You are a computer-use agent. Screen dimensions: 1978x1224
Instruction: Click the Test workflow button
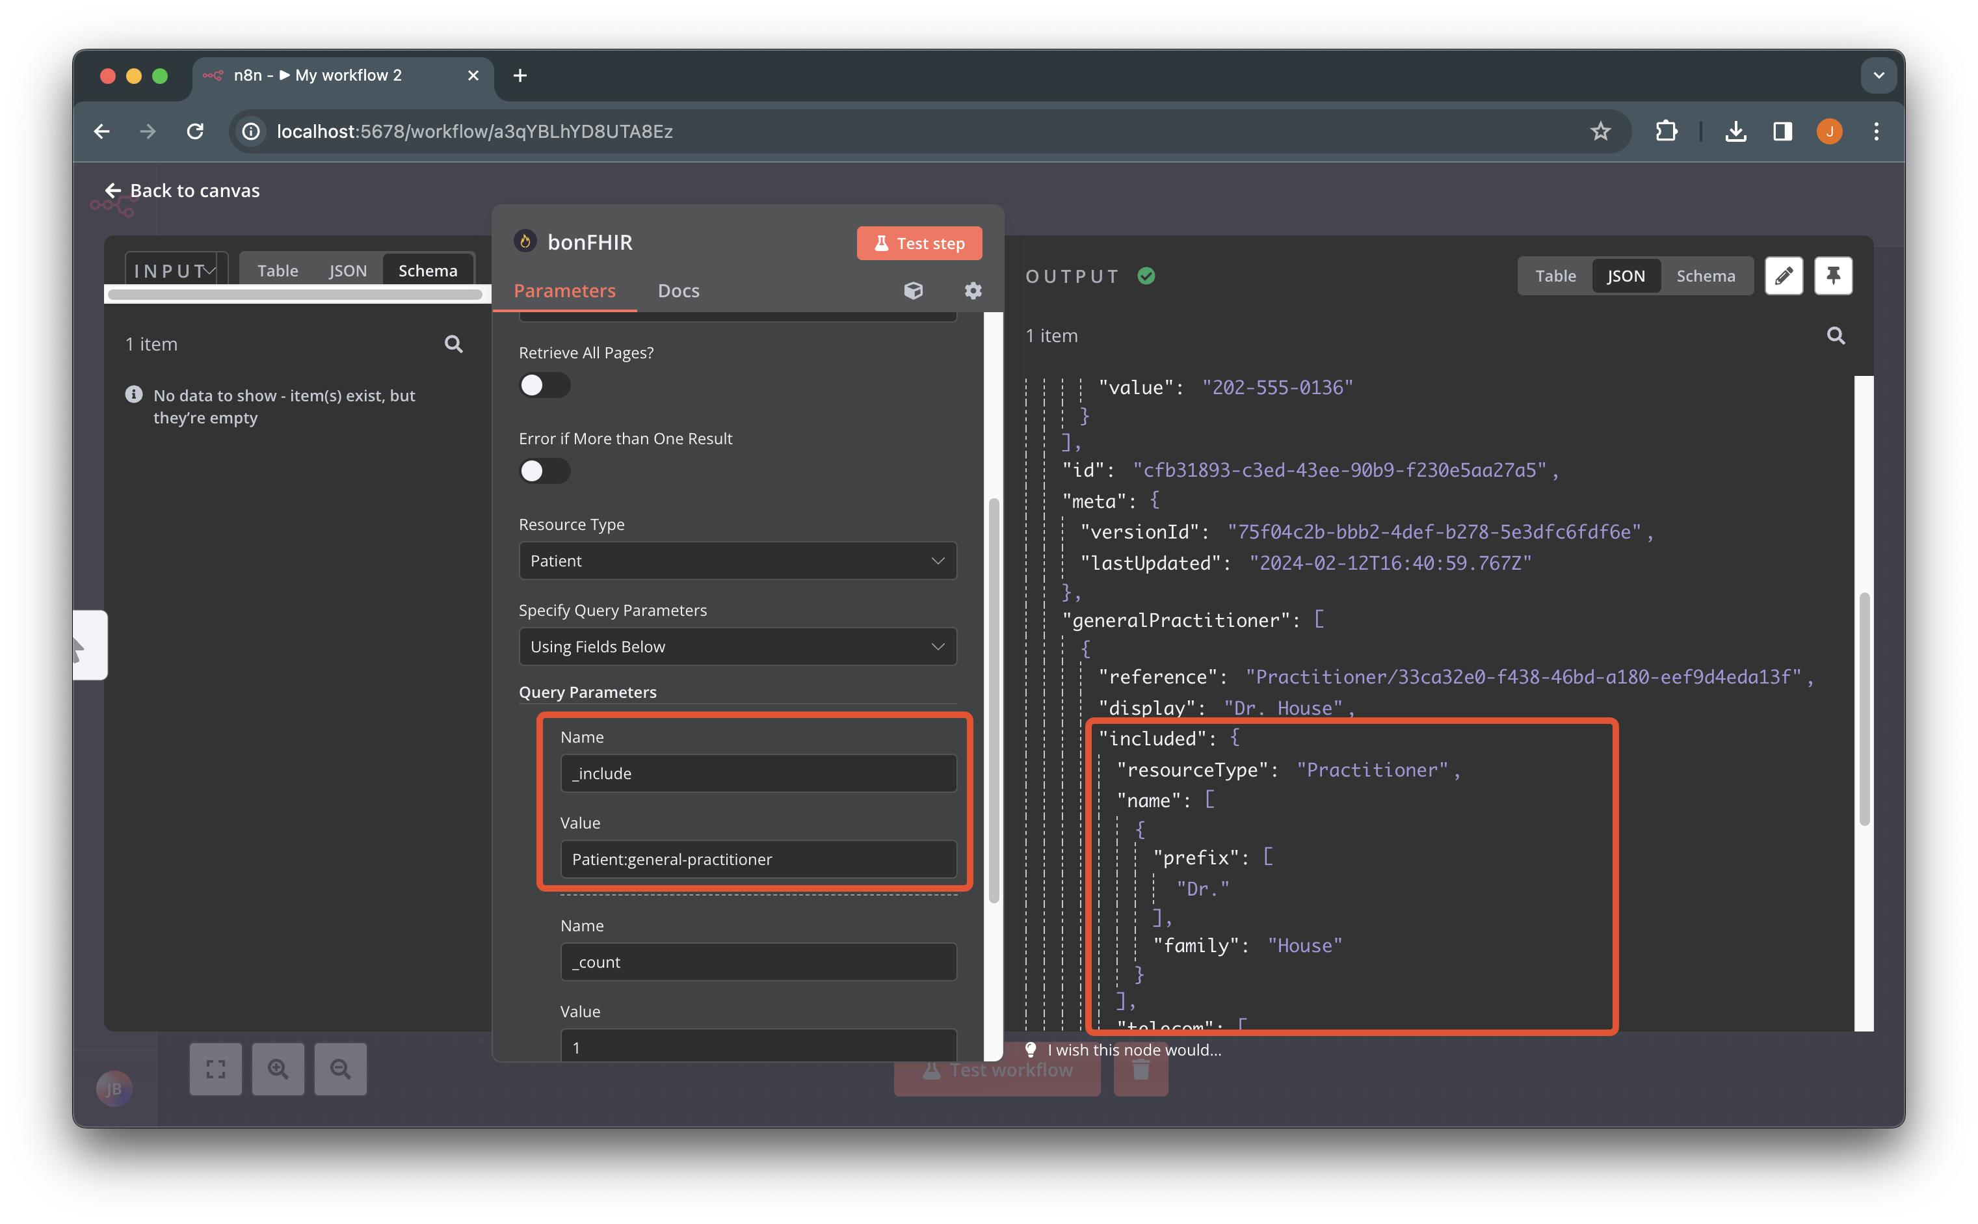click(996, 1071)
